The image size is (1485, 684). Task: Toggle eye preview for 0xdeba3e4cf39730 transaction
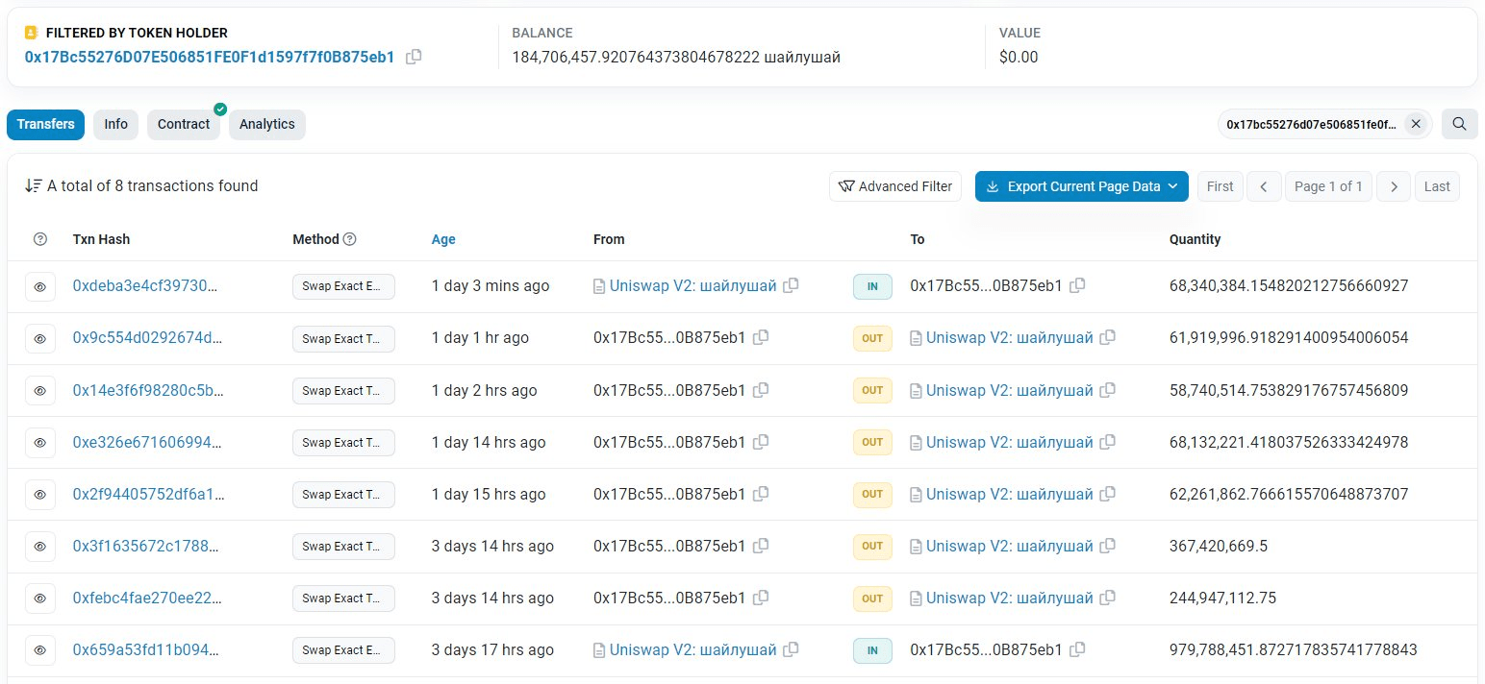(x=40, y=286)
